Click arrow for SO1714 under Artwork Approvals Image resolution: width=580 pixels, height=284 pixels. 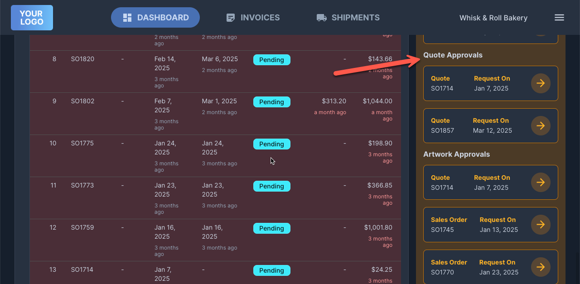pyautogui.click(x=540, y=183)
